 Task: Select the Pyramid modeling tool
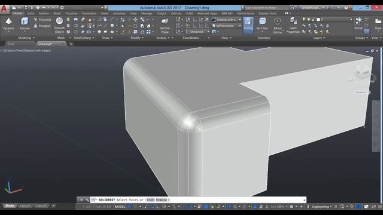coord(9,24)
